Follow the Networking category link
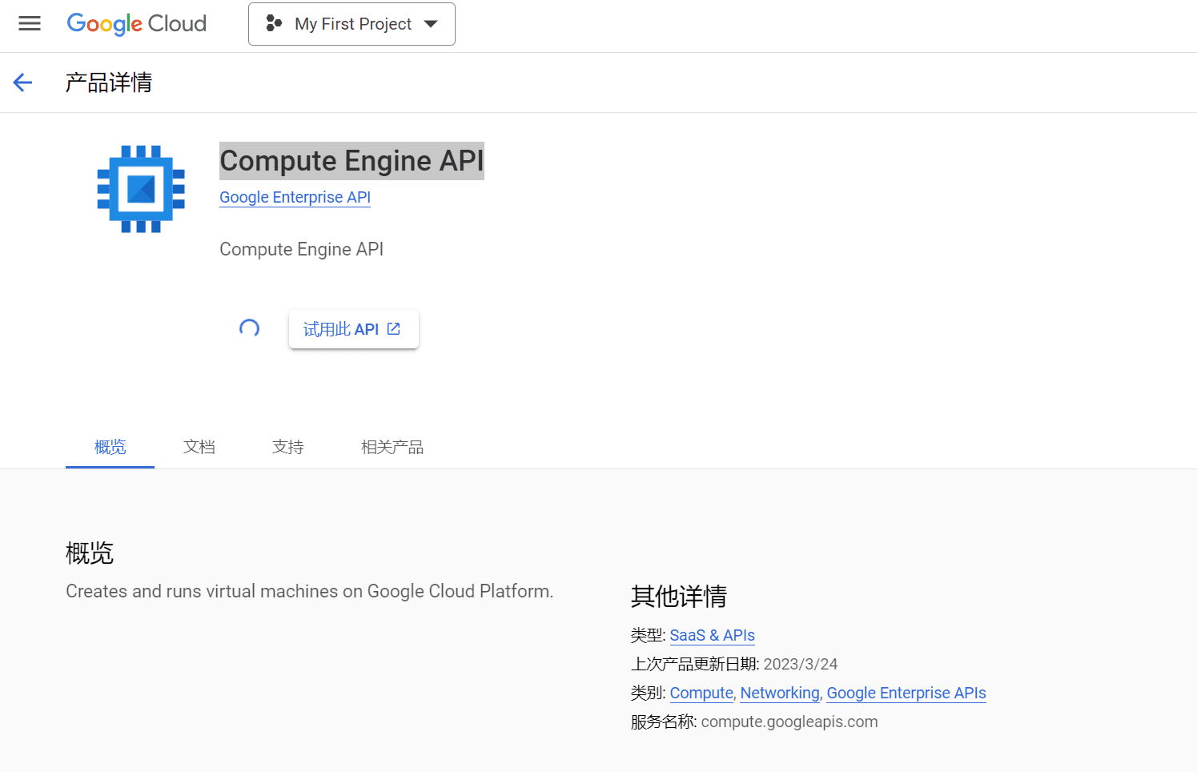1197x772 pixels. tap(779, 693)
